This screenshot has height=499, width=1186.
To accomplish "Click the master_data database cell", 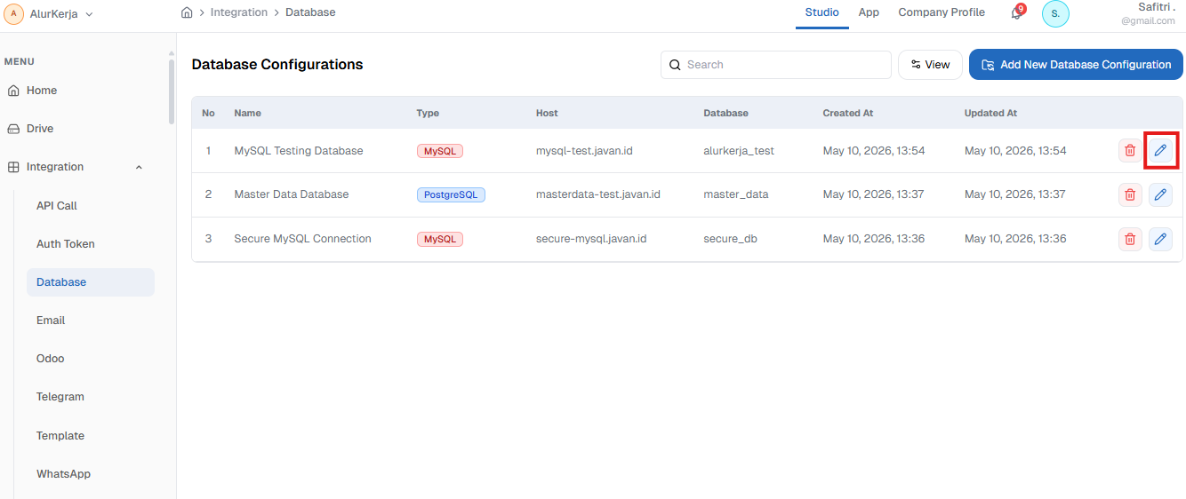I will pos(736,194).
